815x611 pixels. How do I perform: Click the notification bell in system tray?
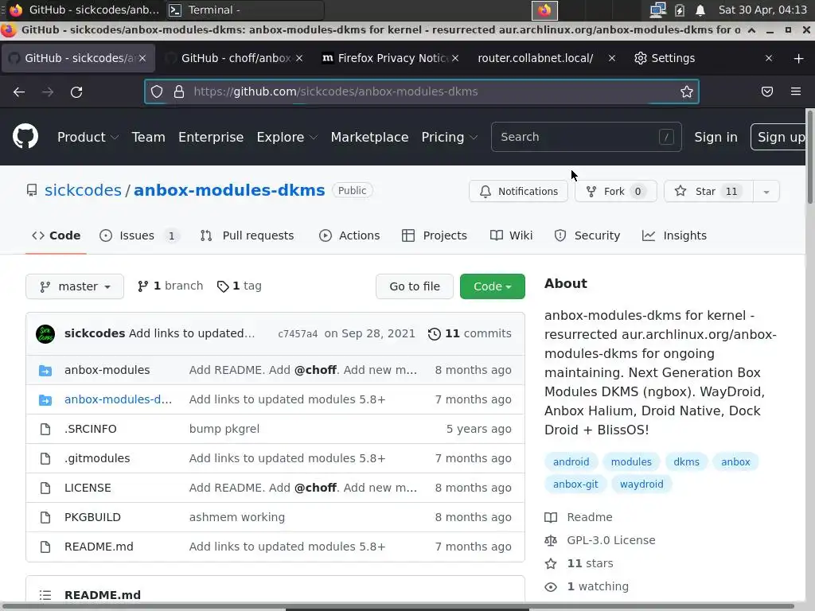(700, 10)
